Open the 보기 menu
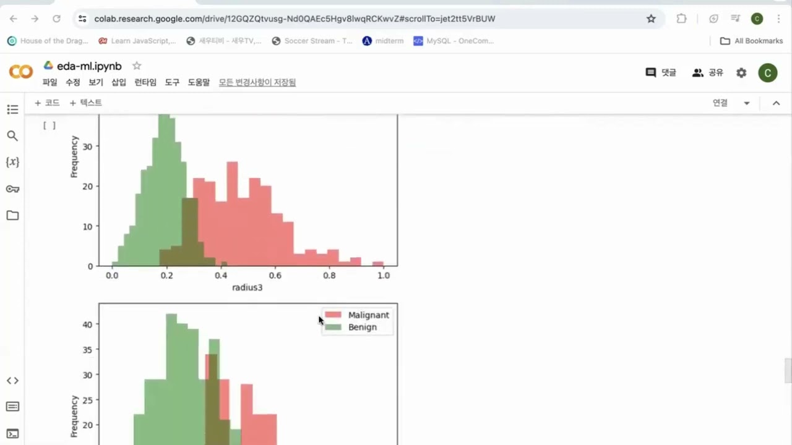The height and width of the screenshot is (445, 792). [x=96, y=82]
